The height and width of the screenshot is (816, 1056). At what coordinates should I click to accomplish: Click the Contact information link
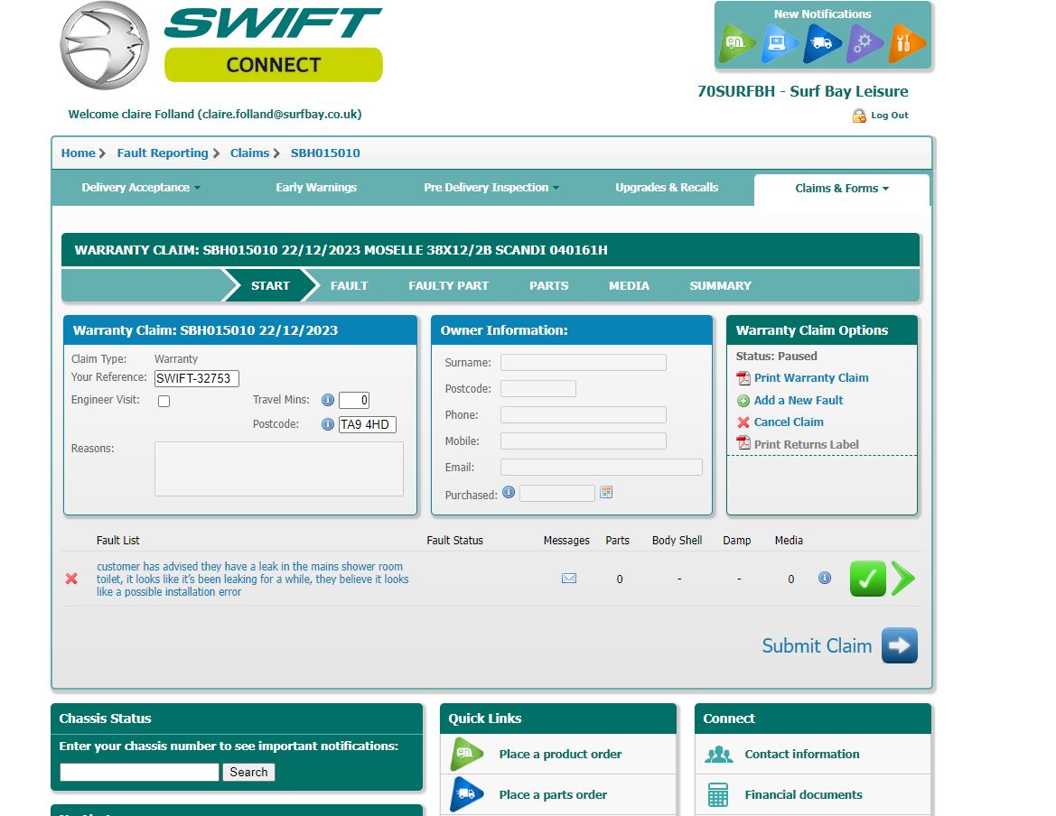[802, 754]
